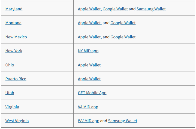Open the Maryland state link
The image size is (196, 129).
coord(14,9)
